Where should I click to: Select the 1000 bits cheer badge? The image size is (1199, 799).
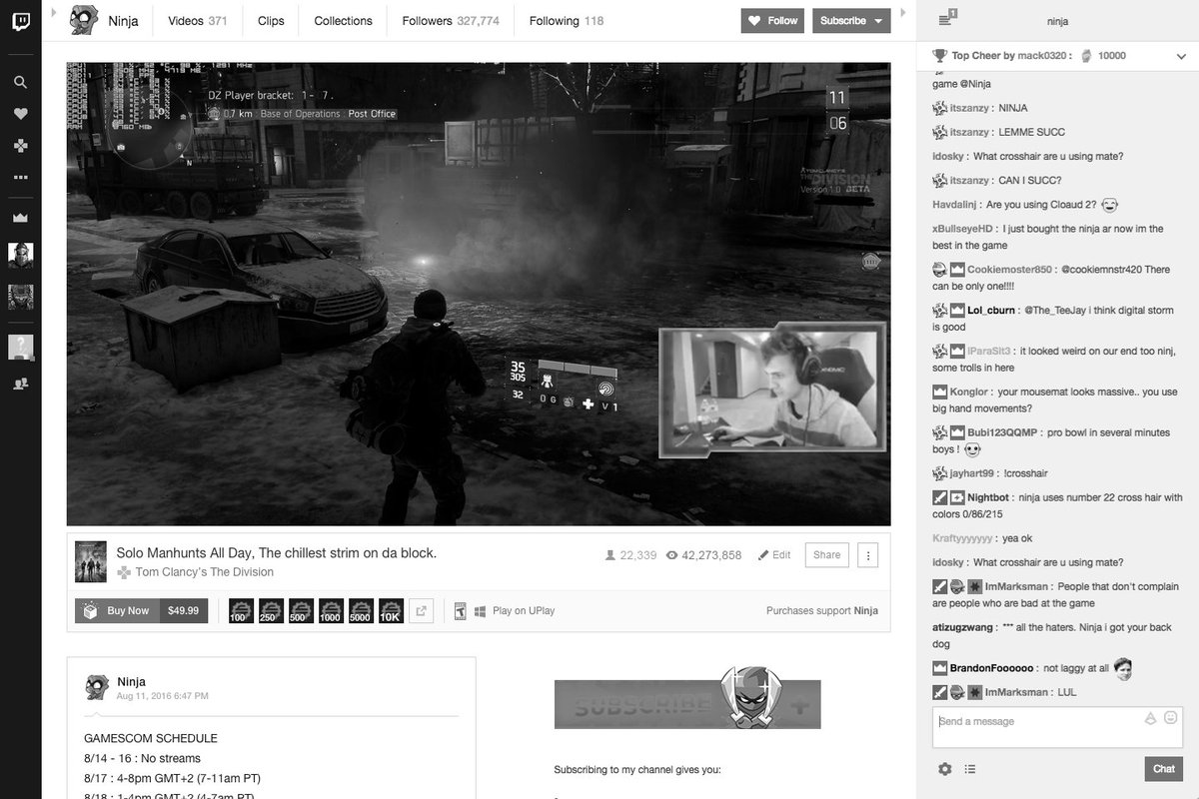tap(331, 610)
